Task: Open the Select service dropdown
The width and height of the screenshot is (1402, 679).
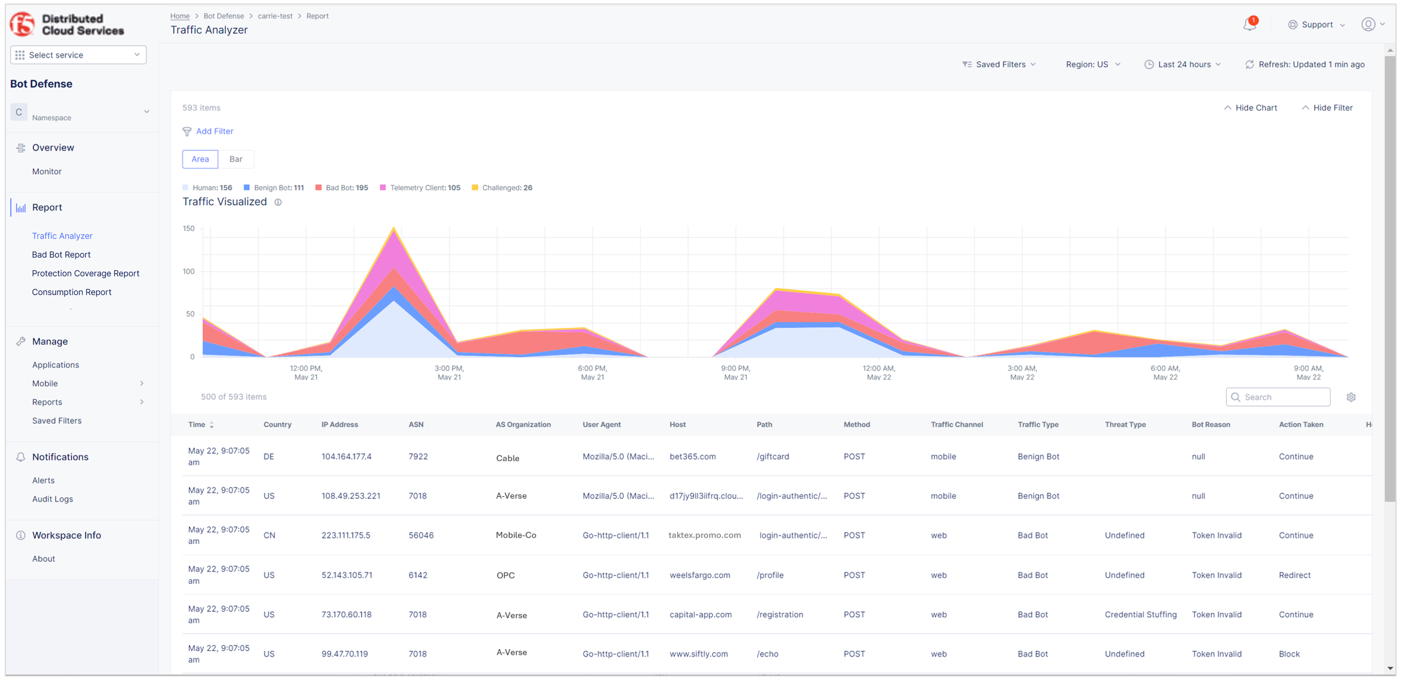Action: click(x=78, y=55)
